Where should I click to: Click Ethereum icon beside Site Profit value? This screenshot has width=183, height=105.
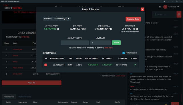pyautogui.click(x=84, y=29)
